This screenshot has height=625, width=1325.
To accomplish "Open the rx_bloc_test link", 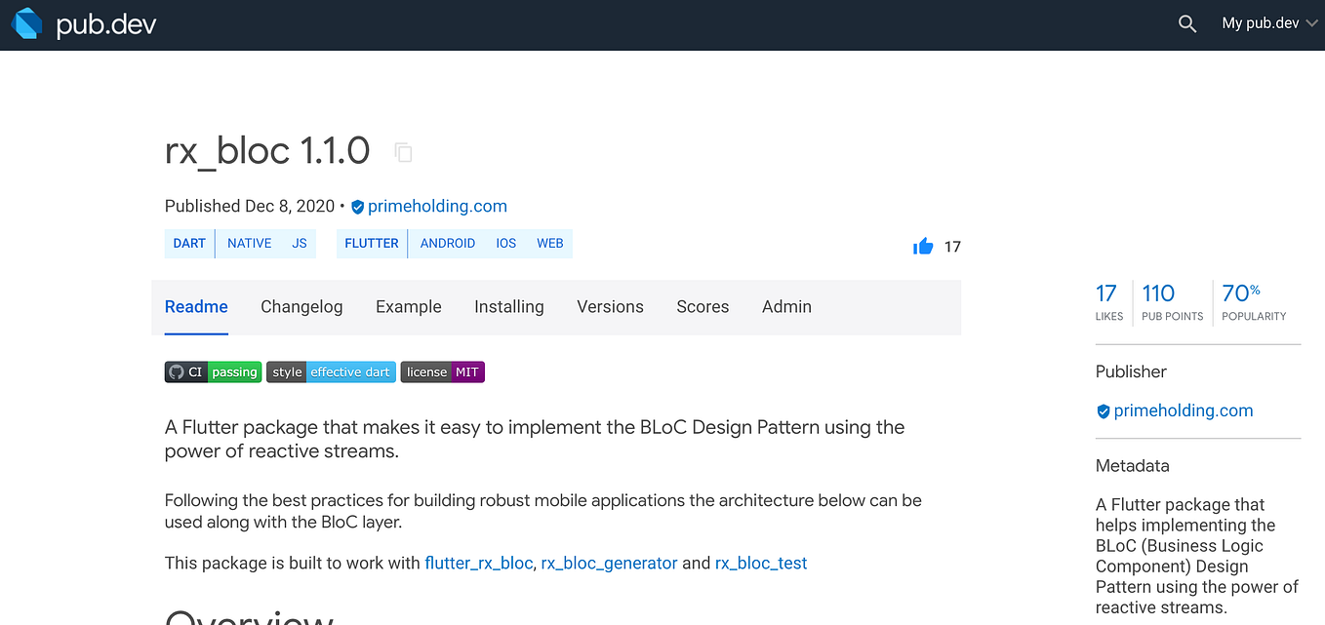I will pos(760,563).
